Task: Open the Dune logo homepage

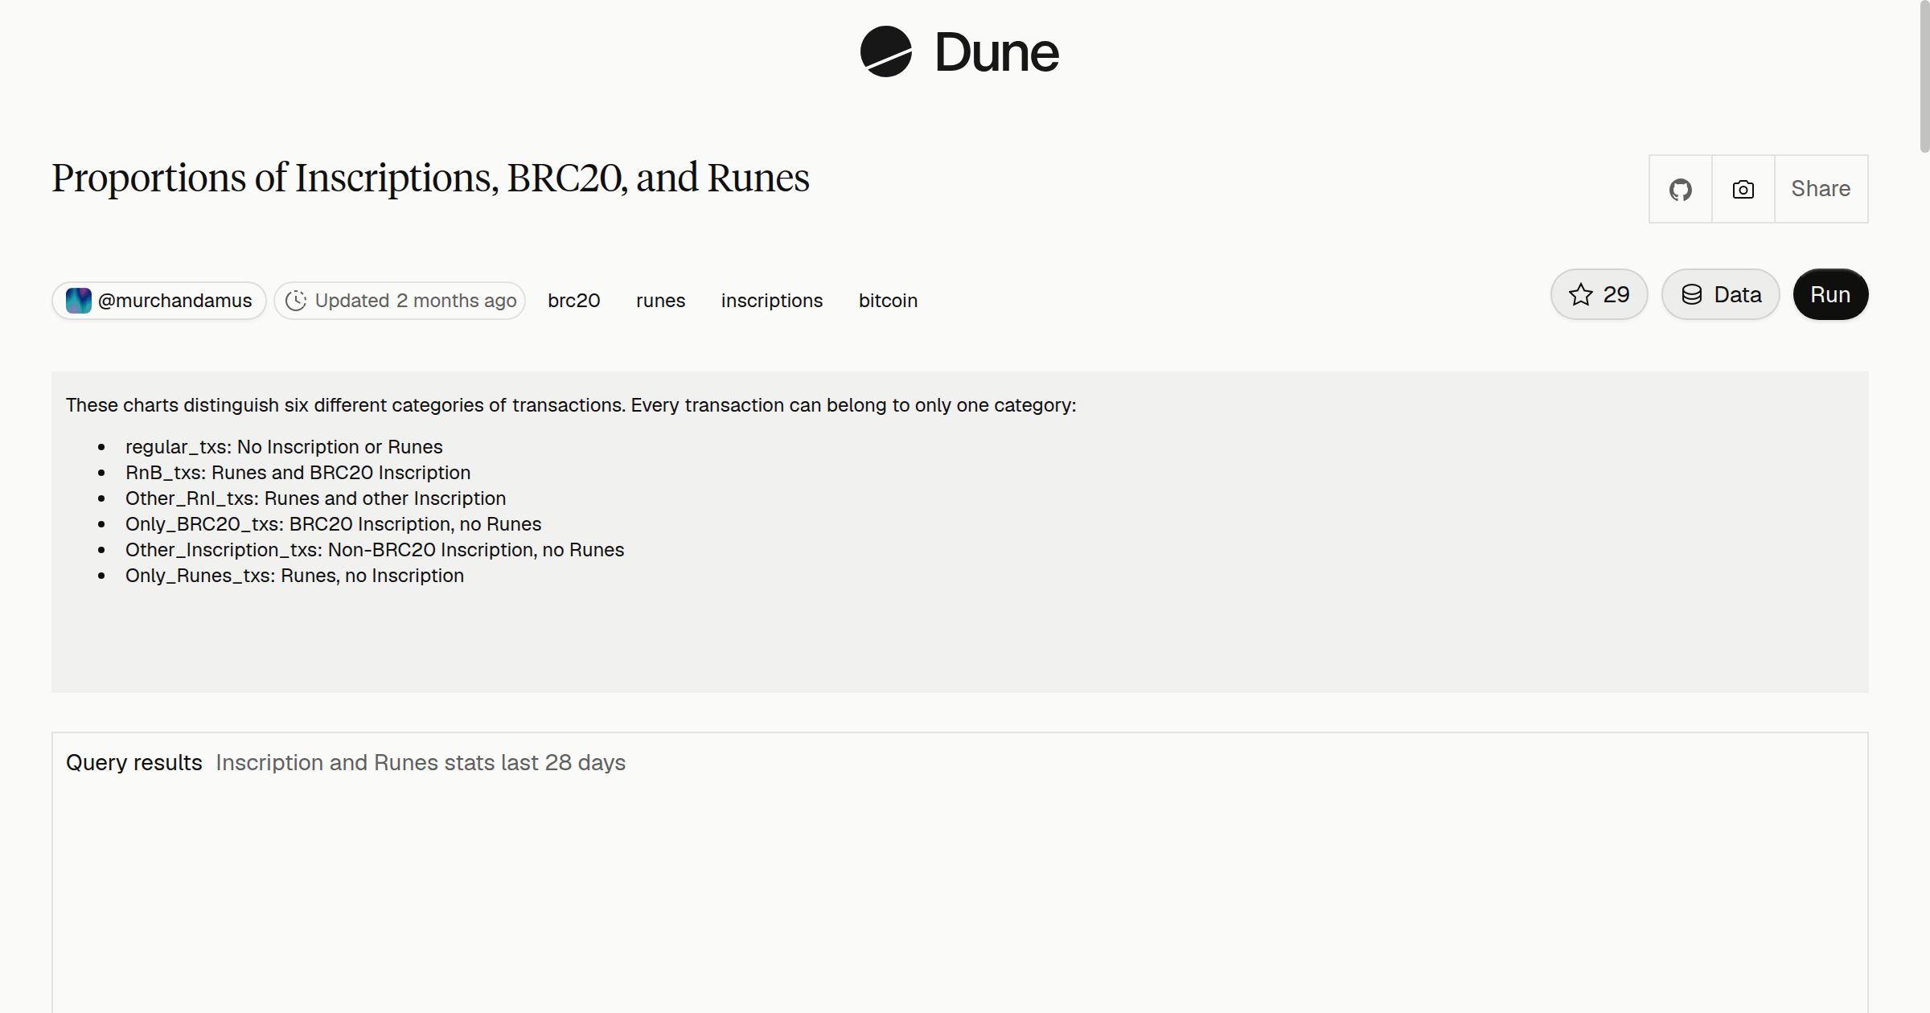Action: (x=959, y=51)
